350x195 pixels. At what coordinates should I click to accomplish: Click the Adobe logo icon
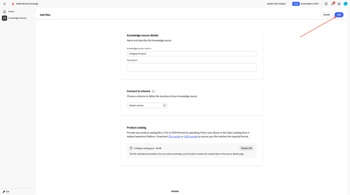pyautogui.click(x=13, y=4)
